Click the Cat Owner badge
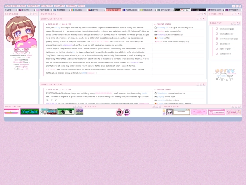Image resolution: width=246 pixels, height=185 pixels. 165,10
